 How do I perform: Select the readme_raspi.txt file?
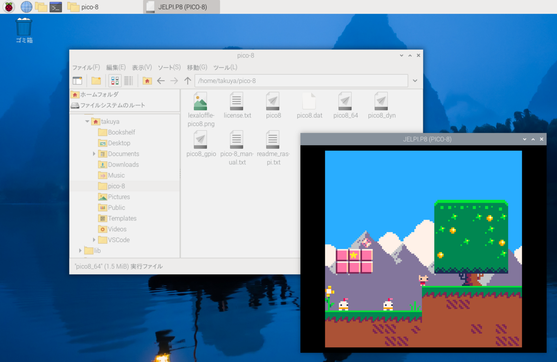coord(273,148)
